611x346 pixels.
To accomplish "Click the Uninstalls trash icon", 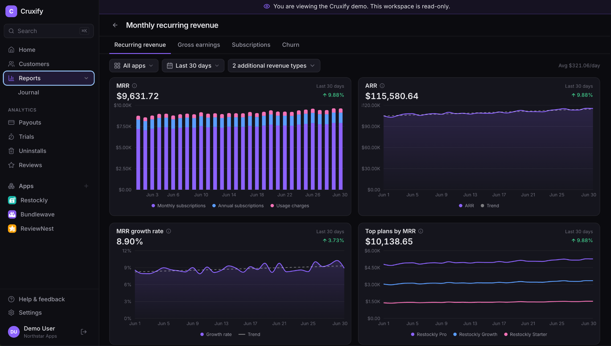I will point(11,151).
